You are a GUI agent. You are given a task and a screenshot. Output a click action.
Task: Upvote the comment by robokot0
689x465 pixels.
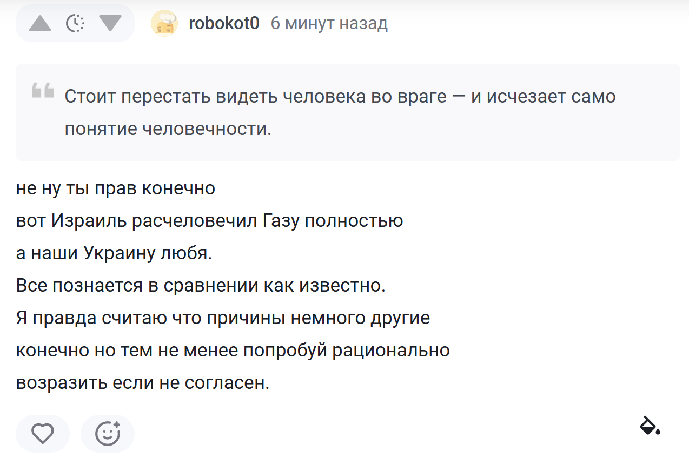pos(39,23)
